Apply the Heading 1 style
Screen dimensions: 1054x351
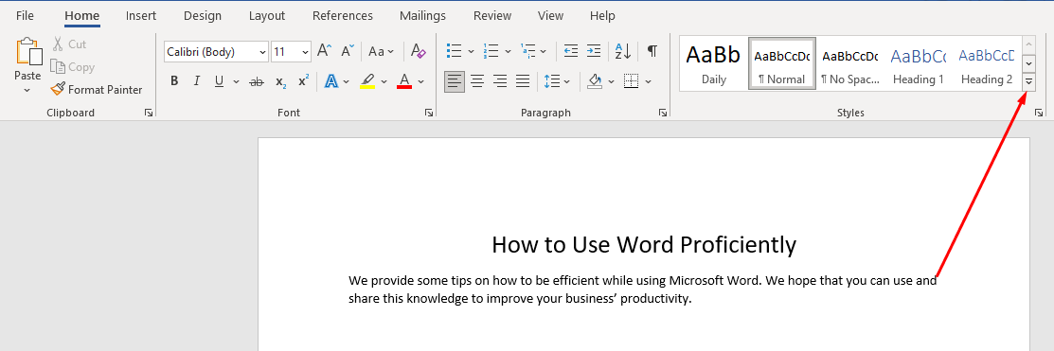pos(919,63)
